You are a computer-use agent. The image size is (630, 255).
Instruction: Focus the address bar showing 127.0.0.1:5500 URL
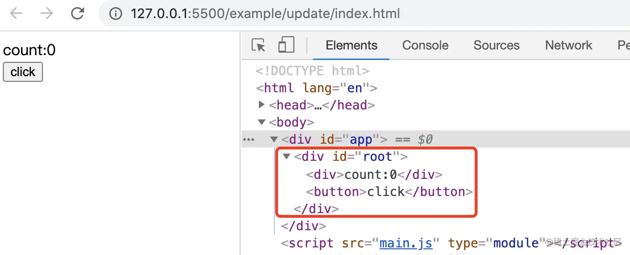(x=365, y=13)
